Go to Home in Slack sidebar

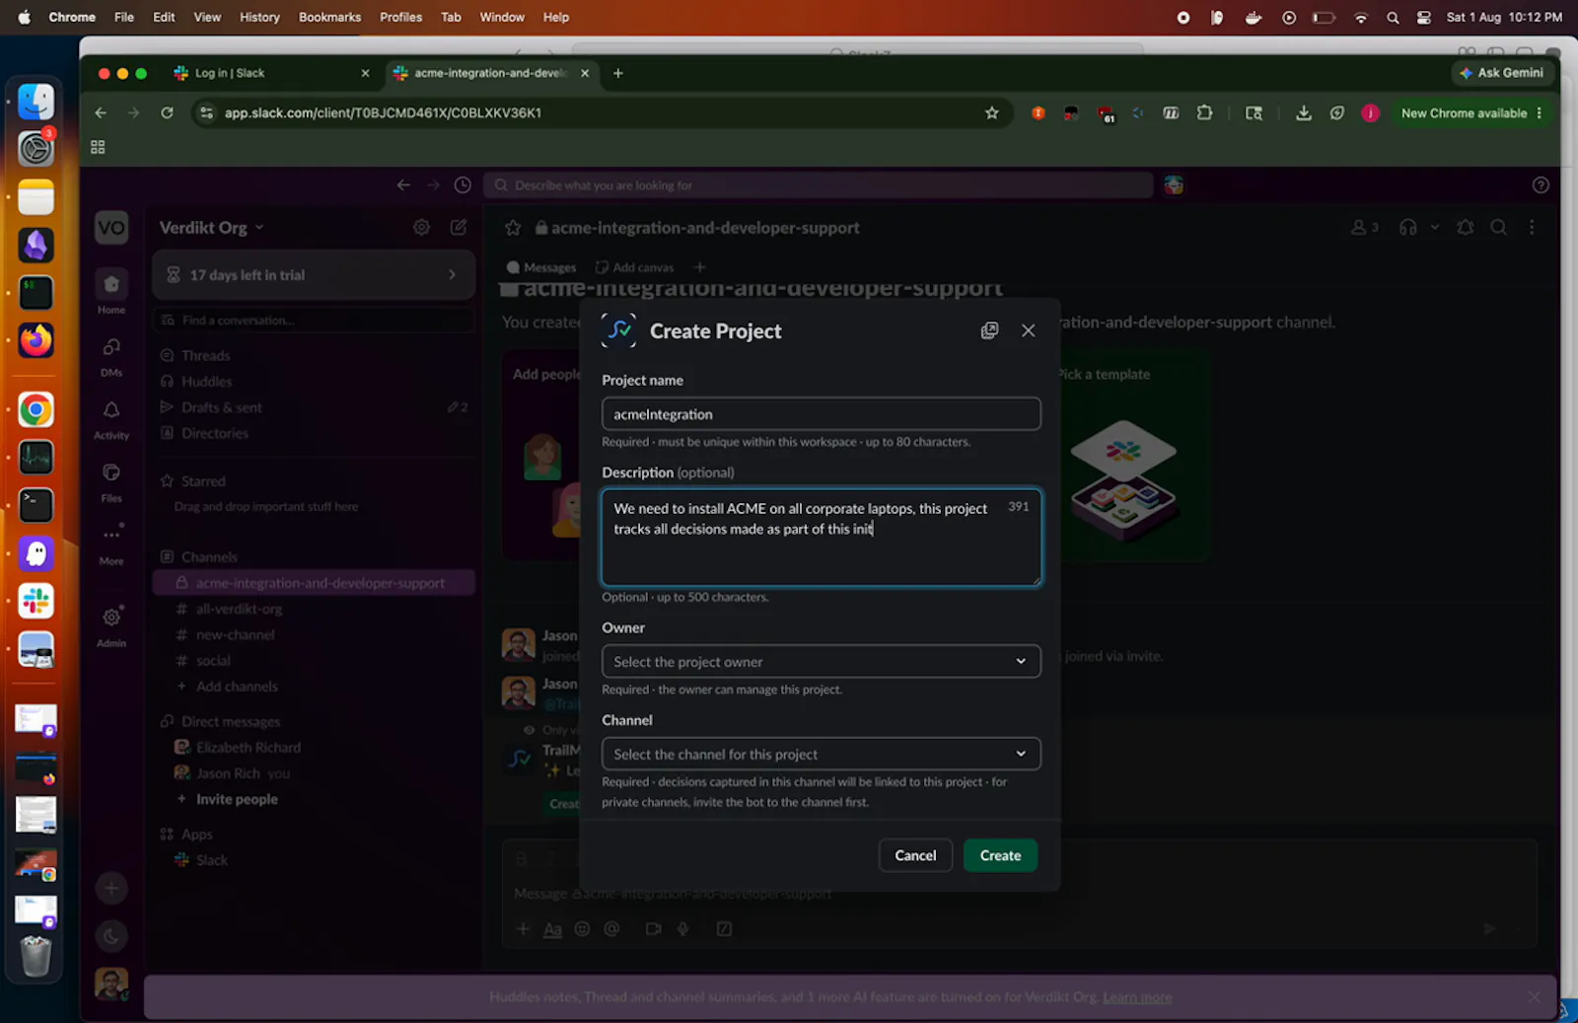111,292
